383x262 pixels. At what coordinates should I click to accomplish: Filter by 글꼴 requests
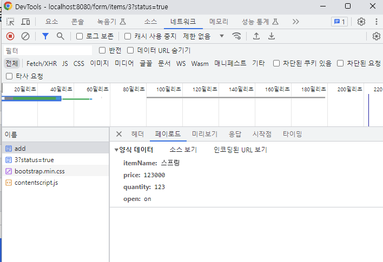pos(146,63)
